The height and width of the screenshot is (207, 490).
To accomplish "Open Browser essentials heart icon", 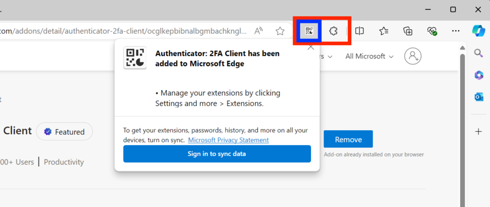I will 432,31.
